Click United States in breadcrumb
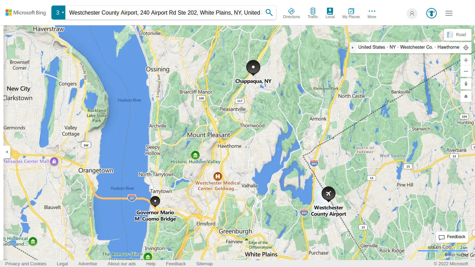Image resolution: width=475 pixels, height=267 pixels. click(x=371, y=47)
